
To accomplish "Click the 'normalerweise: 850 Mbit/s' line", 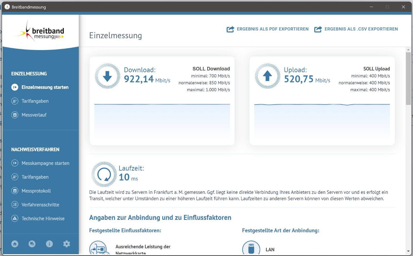I will click(x=204, y=83).
